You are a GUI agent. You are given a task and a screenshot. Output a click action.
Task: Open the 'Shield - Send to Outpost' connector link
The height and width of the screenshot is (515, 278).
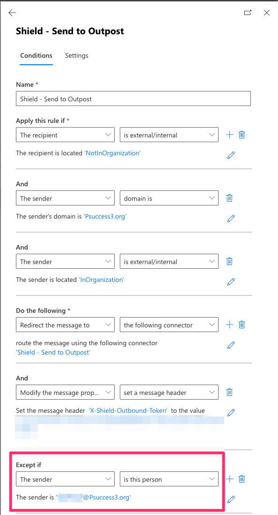[x=53, y=352]
